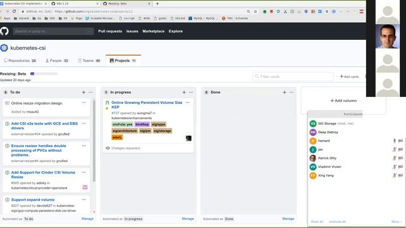Viewport: 406px width, 228px height.
Task: Click Vladimir Vivien participant avatar
Action: 313,167
